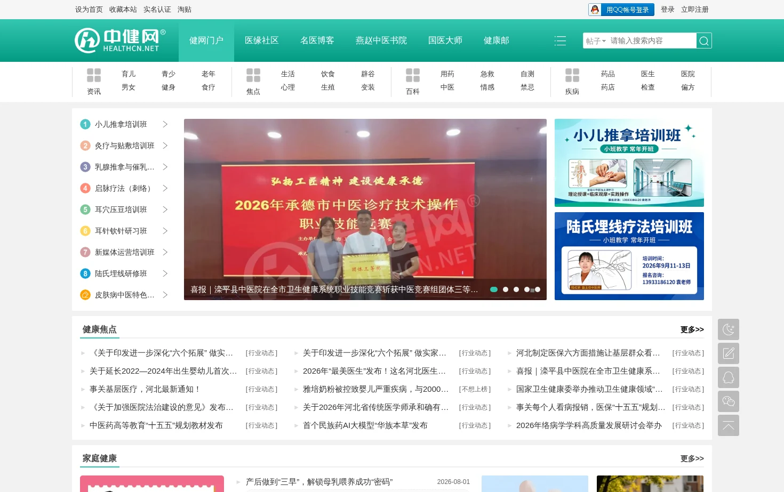
Task: Expand the arrow next to 启脉疗法（刺络）
Action: (x=165, y=188)
